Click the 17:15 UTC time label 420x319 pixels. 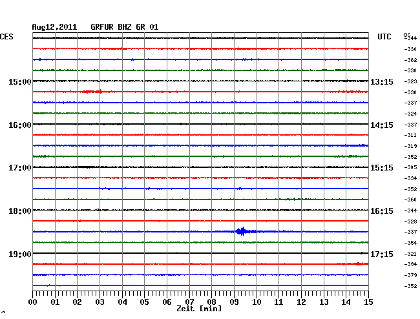pyautogui.click(x=382, y=254)
